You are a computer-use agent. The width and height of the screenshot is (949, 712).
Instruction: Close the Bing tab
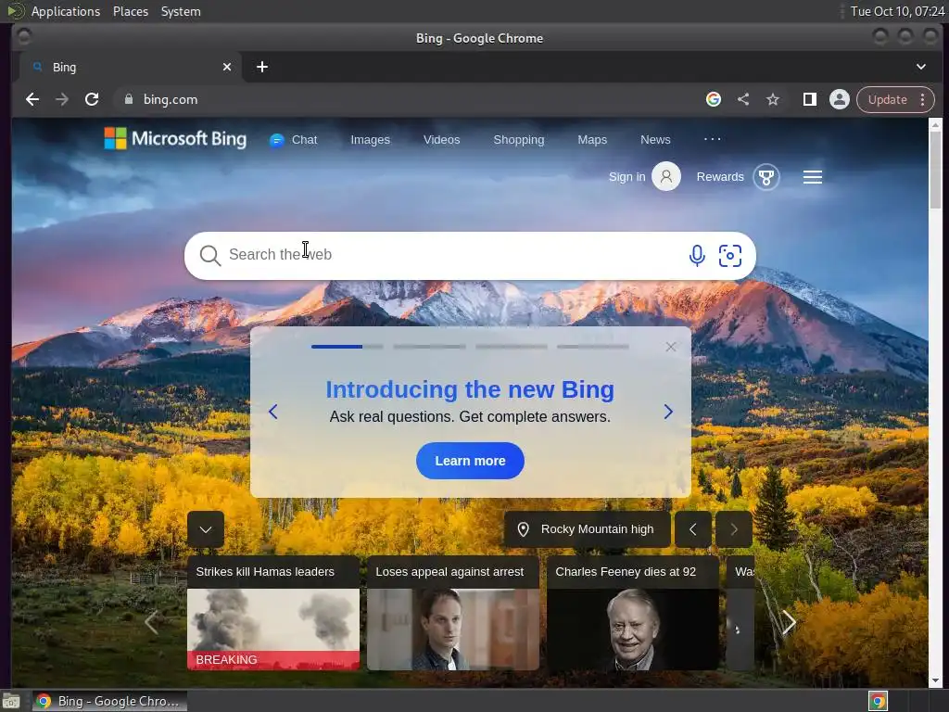click(227, 67)
